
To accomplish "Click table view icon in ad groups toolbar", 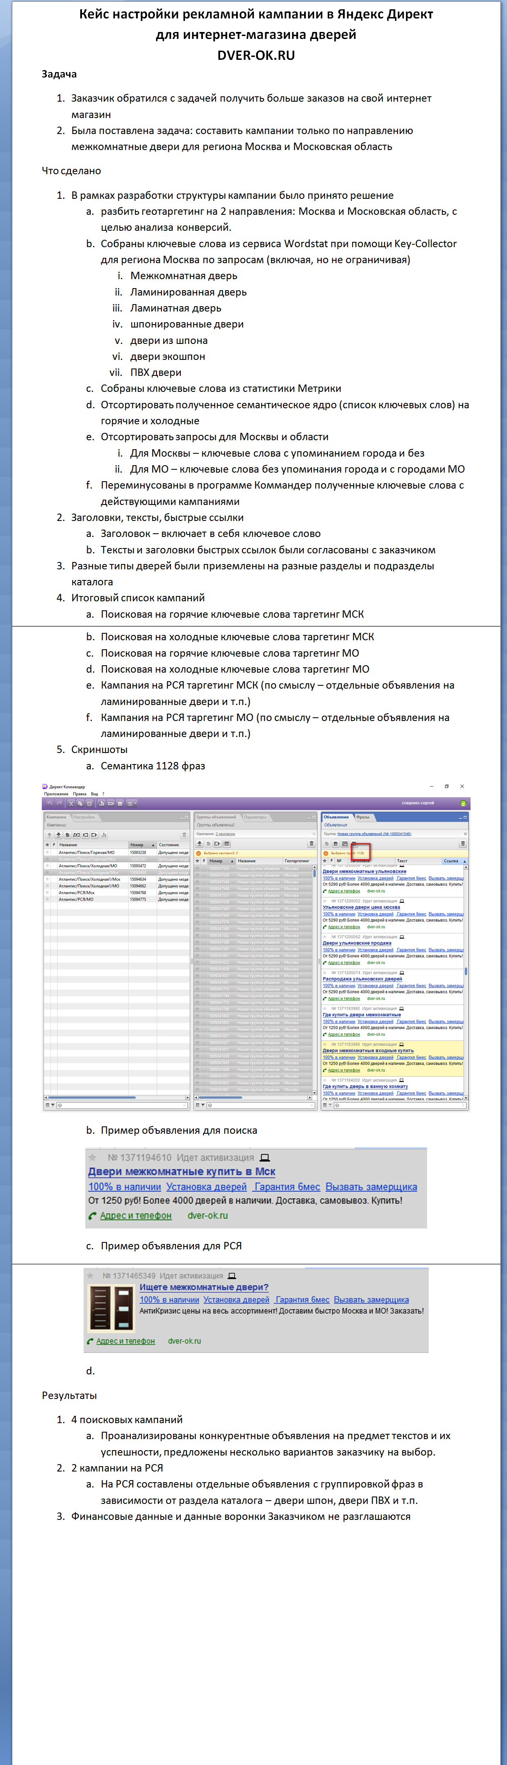I will pyautogui.click(x=226, y=844).
